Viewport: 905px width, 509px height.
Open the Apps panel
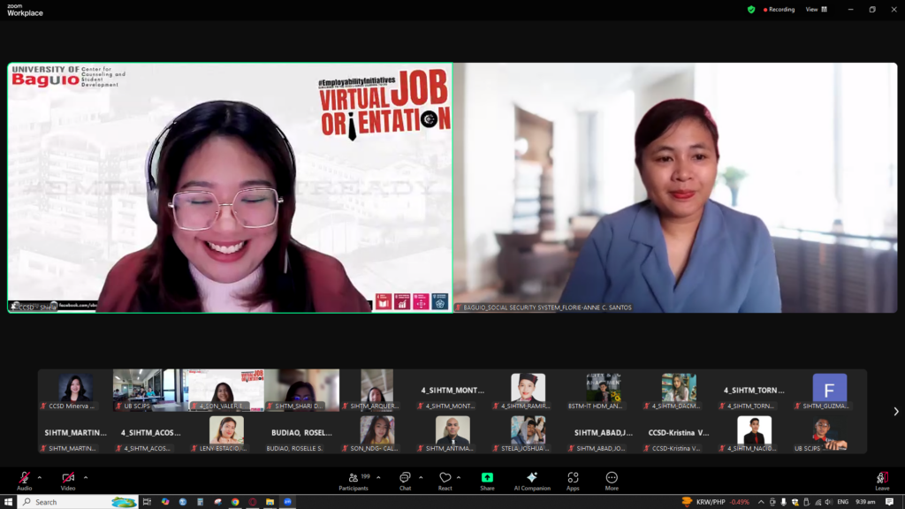573,480
